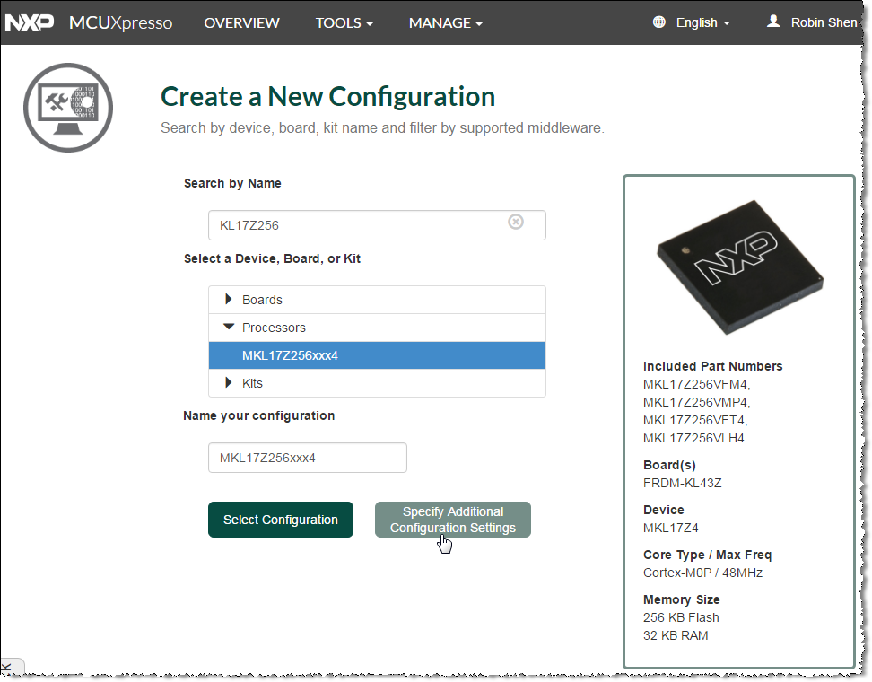Click the FRDM-KL43Z board text

pyautogui.click(x=683, y=483)
